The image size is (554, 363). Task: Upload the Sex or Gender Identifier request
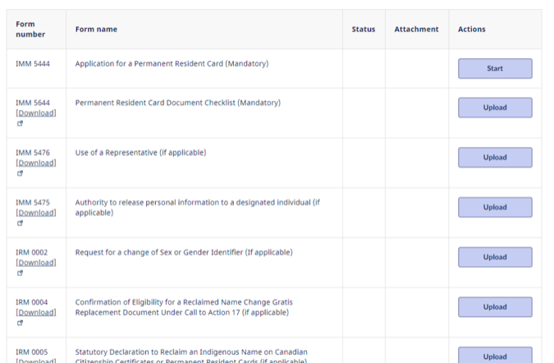point(495,257)
